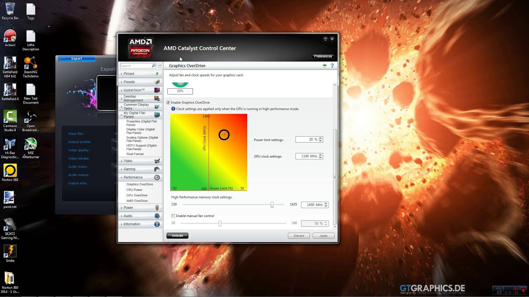The image size is (529, 297).
Task: Click the Presets category icon
Action: (x=157, y=82)
